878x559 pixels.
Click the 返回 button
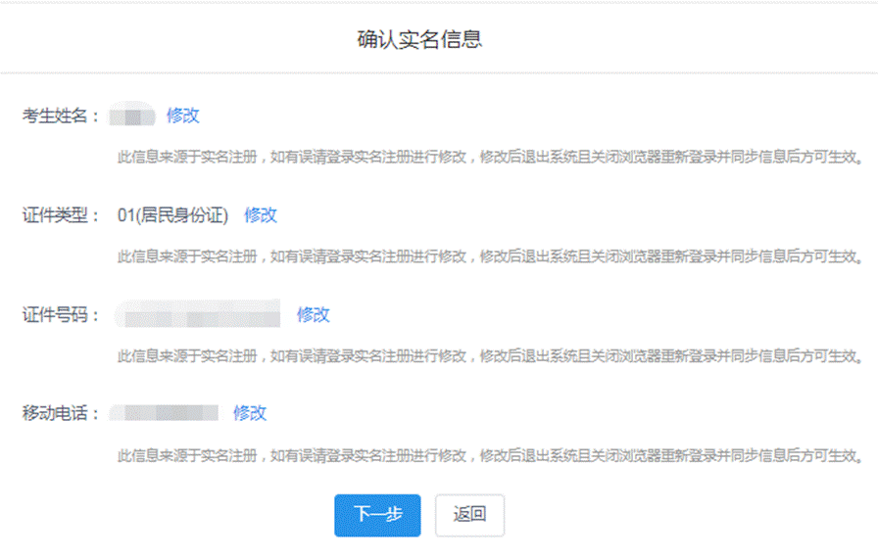point(469,515)
